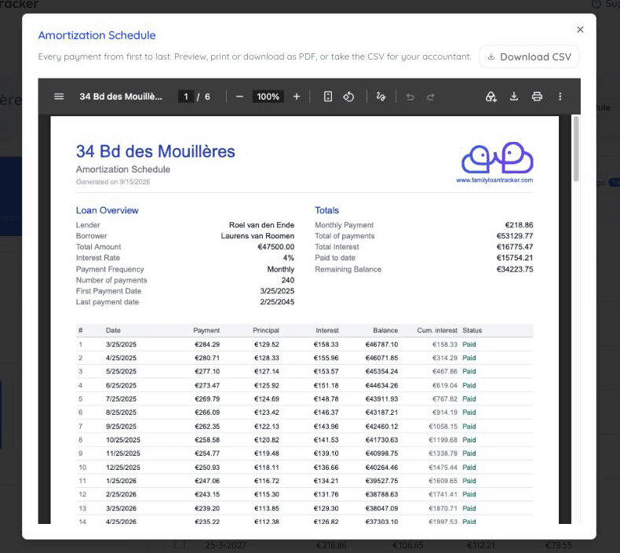Click the 'Principal' column header
The height and width of the screenshot is (553, 620).
click(x=266, y=330)
